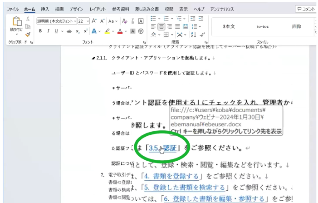Toggle Italic formatting
The width and height of the screenshot is (318, 203).
click(48, 31)
